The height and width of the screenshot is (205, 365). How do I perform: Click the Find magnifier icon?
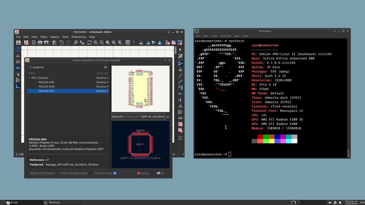coord(76,43)
